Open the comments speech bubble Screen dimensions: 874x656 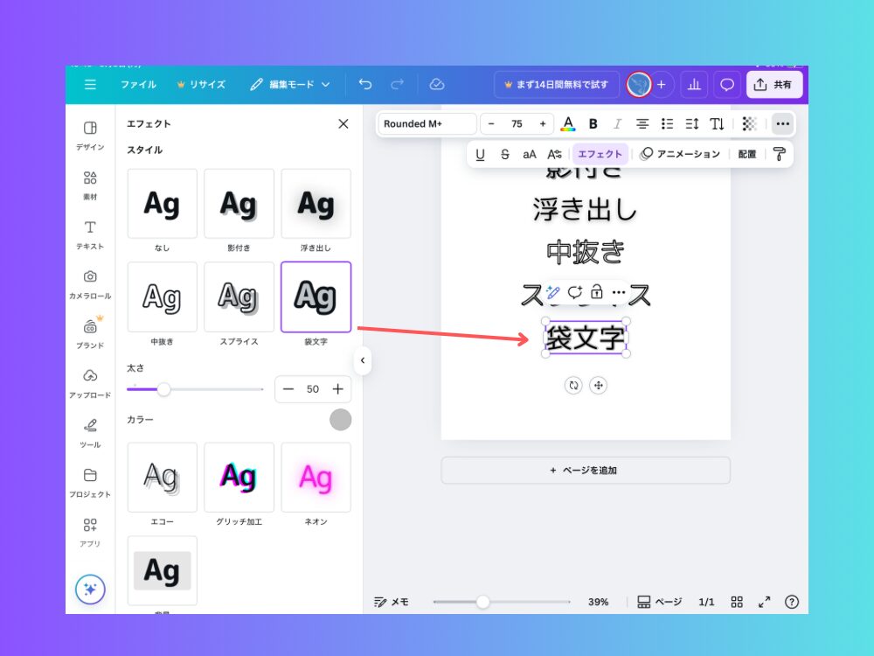coord(727,84)
